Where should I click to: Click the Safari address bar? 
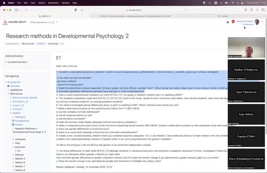tap(133, 9)
